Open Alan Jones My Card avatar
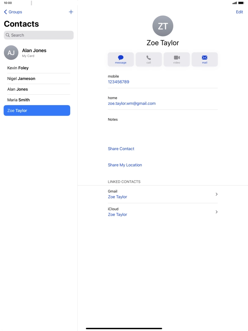This screenshot has width=248, height=331. [11, 53]
